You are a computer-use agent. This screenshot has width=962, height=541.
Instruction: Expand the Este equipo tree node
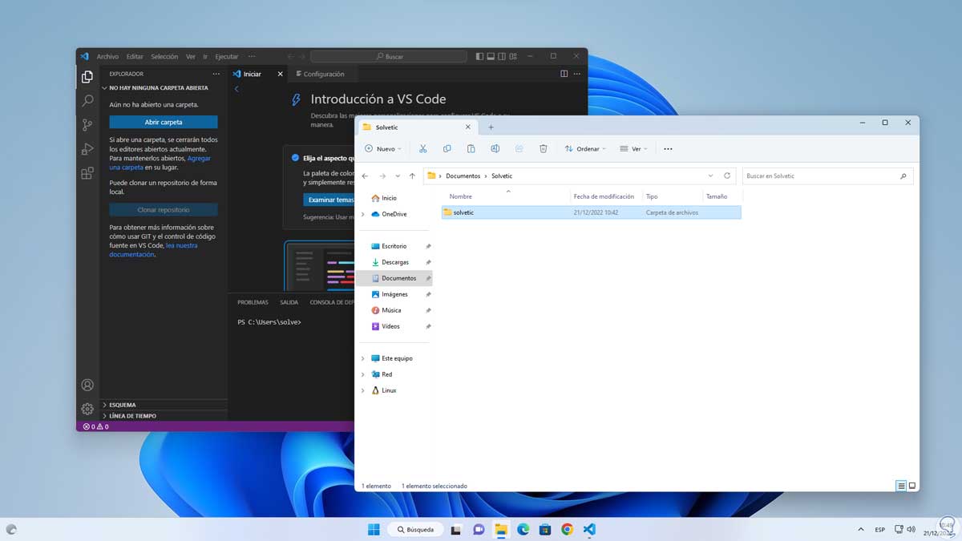point(363,358)
